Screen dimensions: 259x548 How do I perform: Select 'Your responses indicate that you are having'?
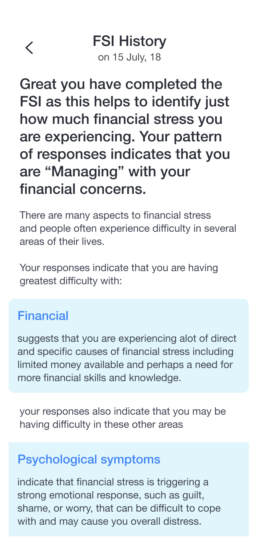coord(119,268)
